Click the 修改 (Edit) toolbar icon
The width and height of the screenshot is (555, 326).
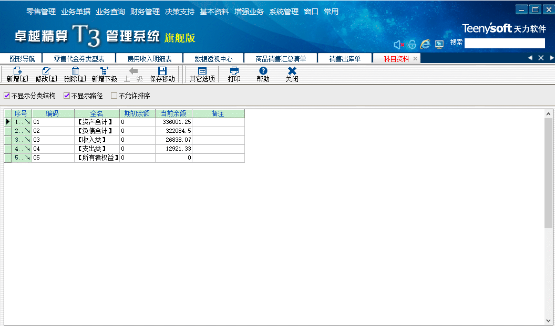click(x=46, y=71)
